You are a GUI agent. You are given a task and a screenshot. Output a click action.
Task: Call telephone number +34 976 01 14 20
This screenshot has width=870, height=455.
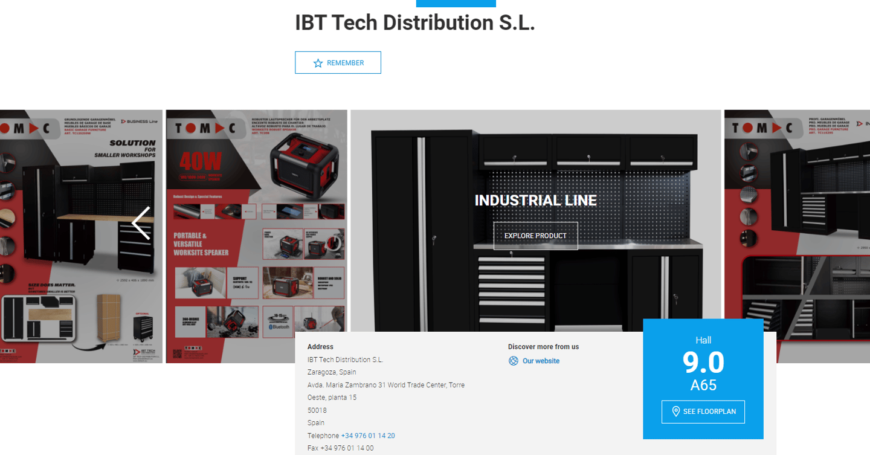pyautogui.click(x=368, y=436)
